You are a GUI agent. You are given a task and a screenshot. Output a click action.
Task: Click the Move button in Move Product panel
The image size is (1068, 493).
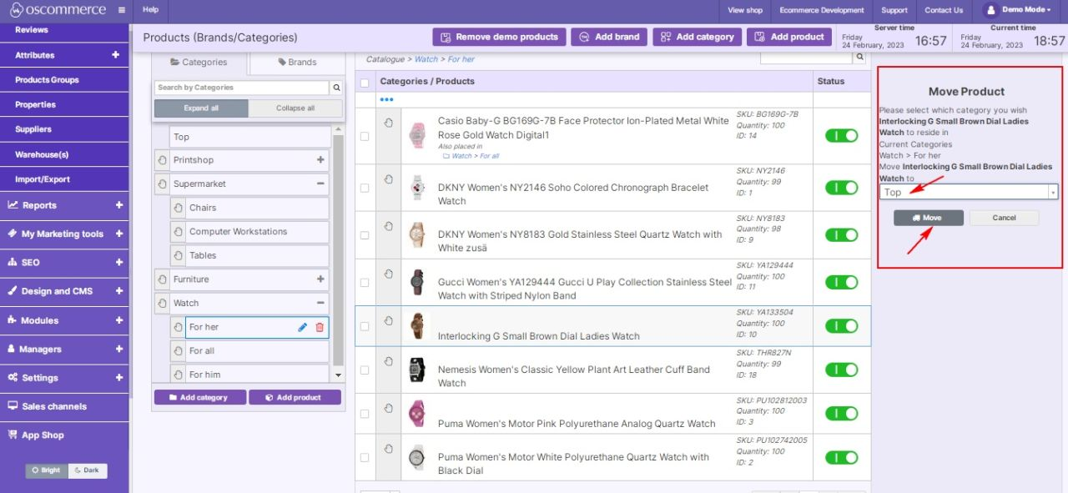click(x=929, y=218)
